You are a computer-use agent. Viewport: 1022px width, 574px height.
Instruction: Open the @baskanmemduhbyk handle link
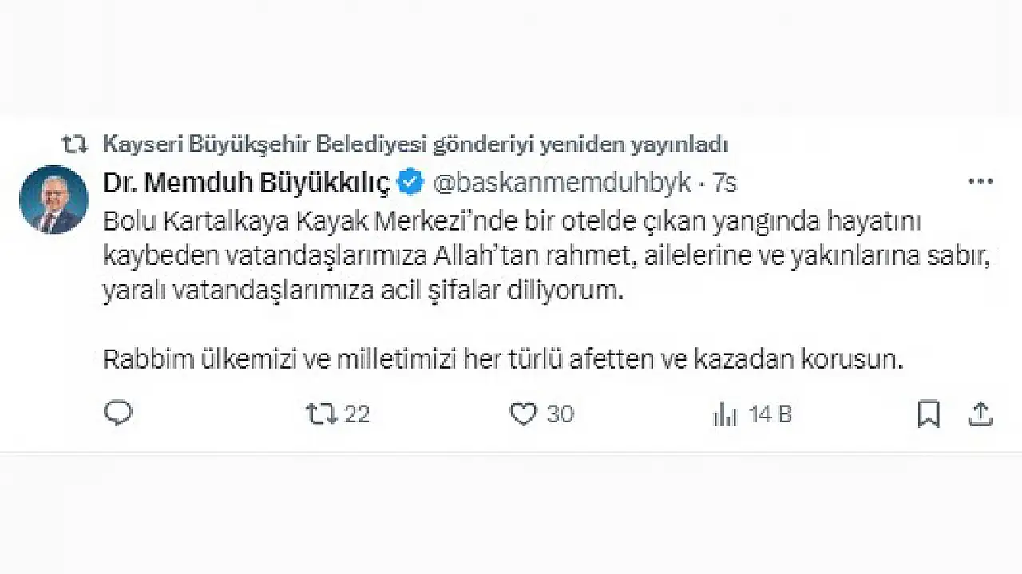coord(561,183)
